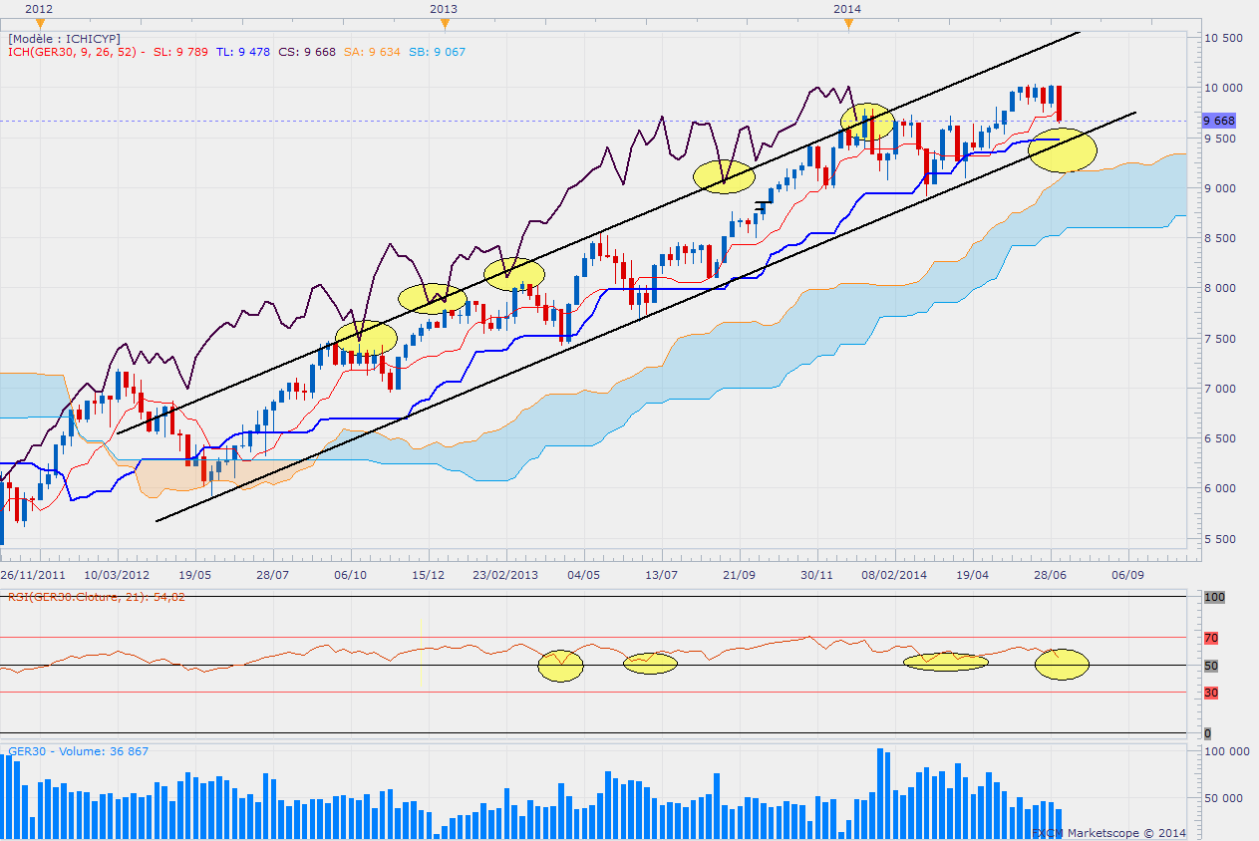
Task: Click the GER30 - Volume: 36 867 label
Action: click(78, 750)
